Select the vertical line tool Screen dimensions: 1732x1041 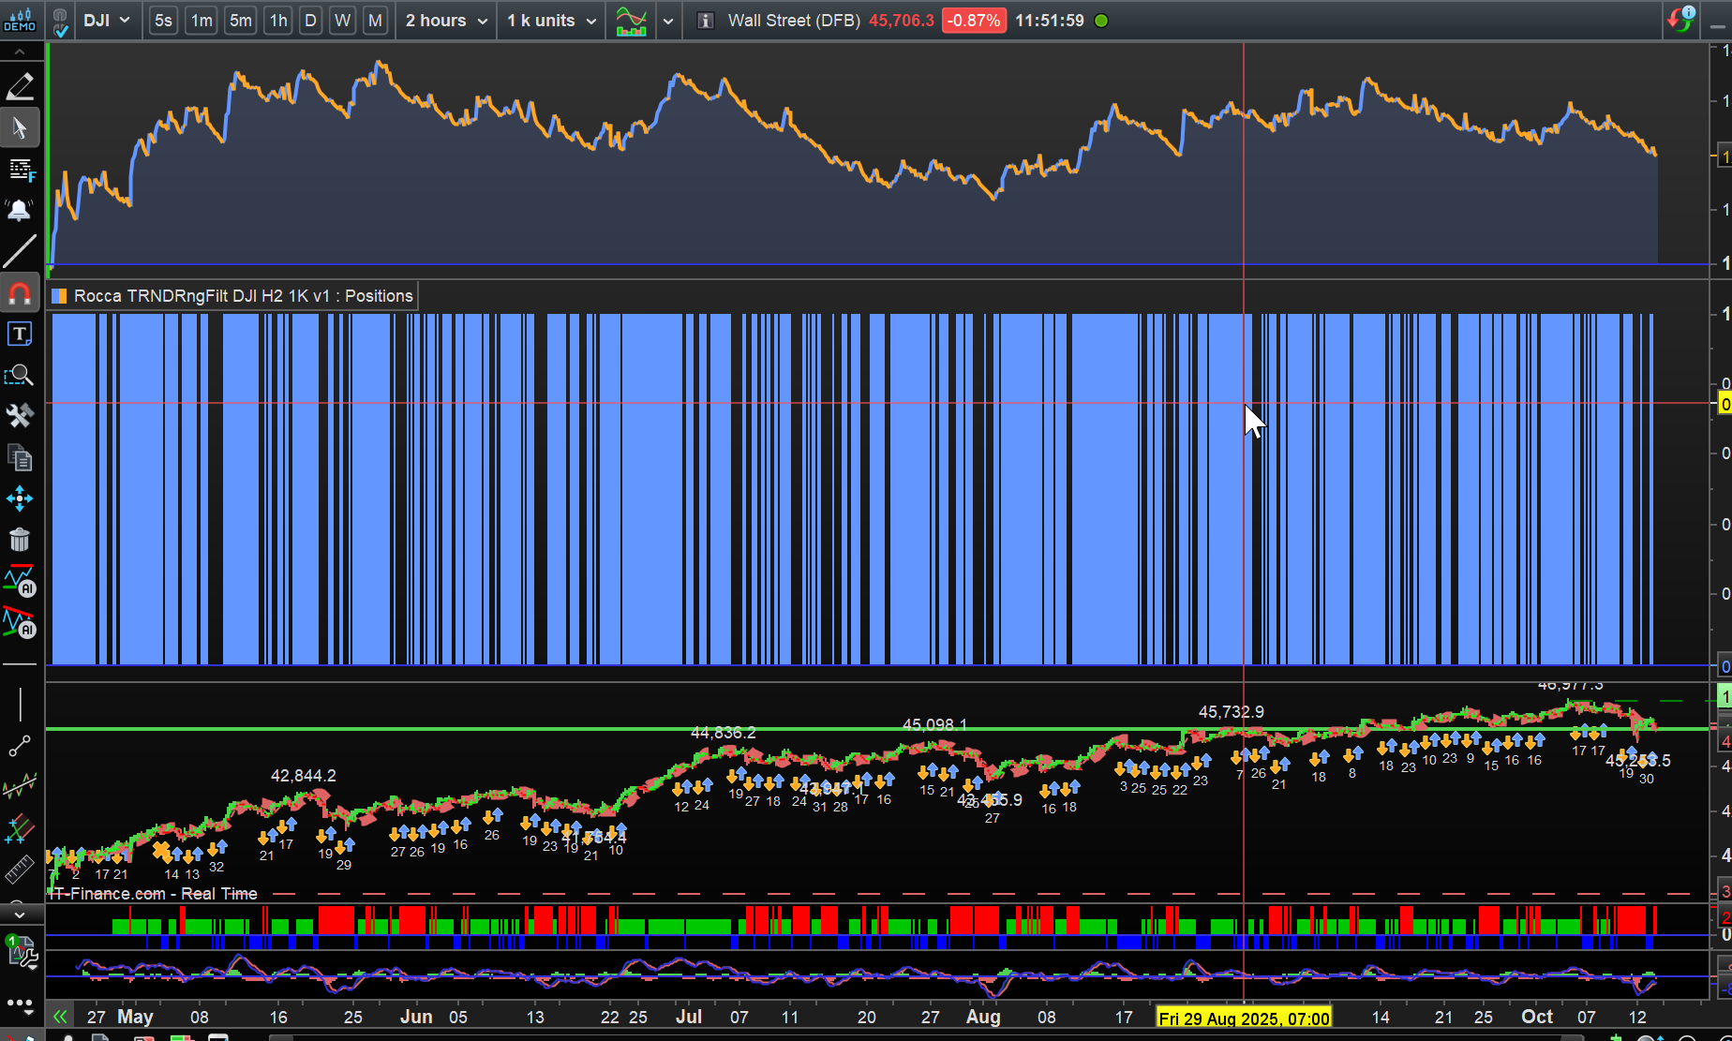point(20,705)
